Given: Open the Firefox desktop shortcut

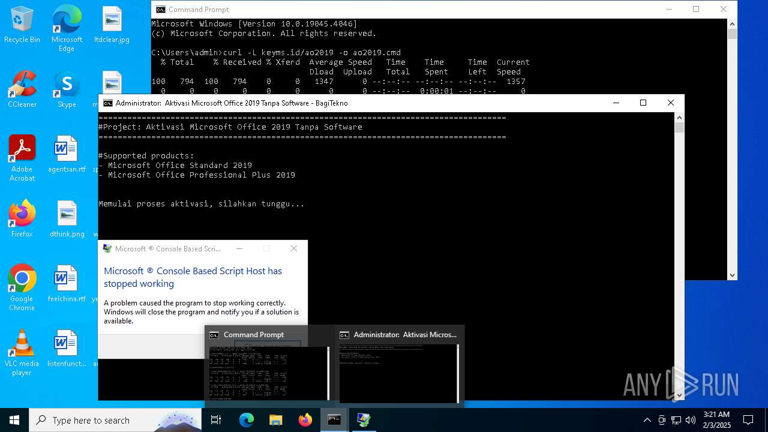Looking at the screenshot, I should [22, 219].
